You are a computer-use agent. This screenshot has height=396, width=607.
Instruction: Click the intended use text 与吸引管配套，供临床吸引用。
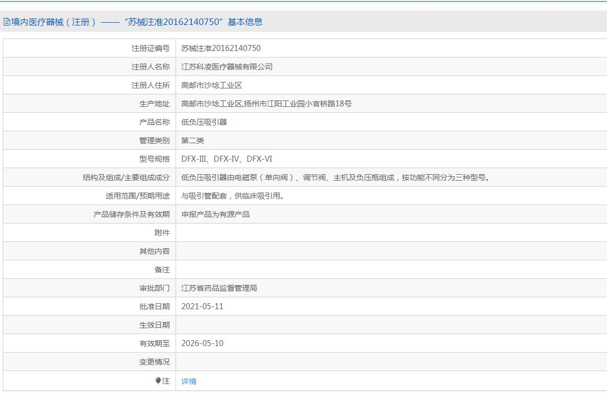point(233,196)
